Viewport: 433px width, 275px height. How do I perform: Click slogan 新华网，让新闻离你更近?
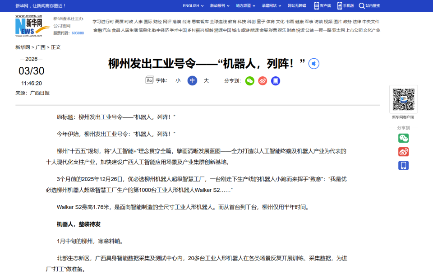41,6
